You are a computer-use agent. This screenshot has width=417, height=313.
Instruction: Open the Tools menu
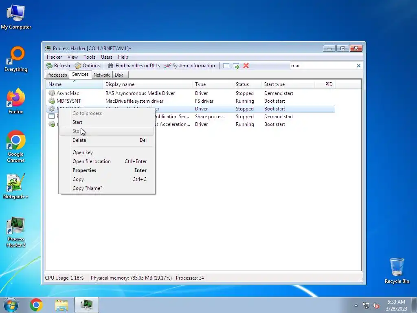(89, 57)
